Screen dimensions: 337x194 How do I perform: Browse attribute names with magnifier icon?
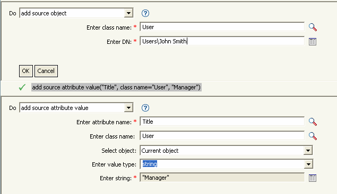click(x=313, y=122)
